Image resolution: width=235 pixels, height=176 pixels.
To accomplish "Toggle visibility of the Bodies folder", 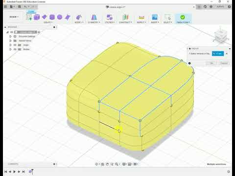I will [15, 49].
